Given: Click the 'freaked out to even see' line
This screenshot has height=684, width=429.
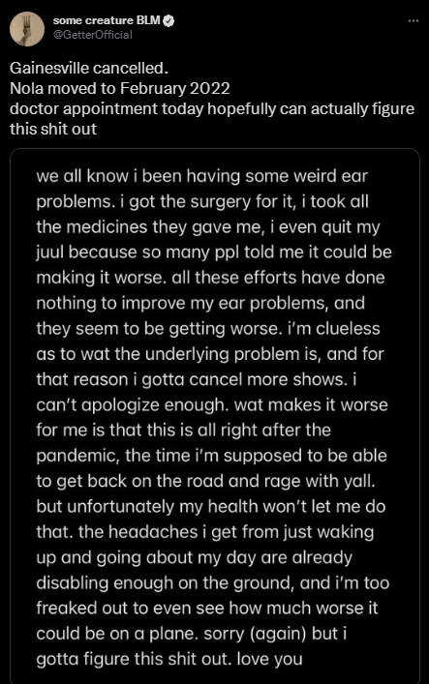Looking at the screenshot, I should (207, 609).
